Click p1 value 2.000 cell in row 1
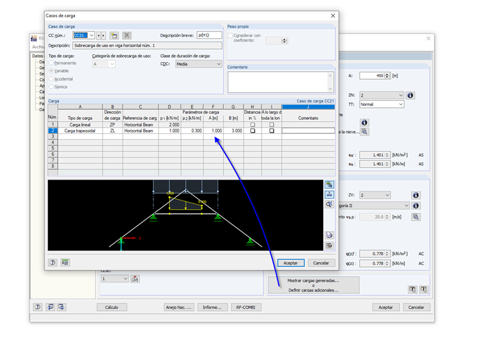Screen dimensions: 478x361 [x=169, y=125]
